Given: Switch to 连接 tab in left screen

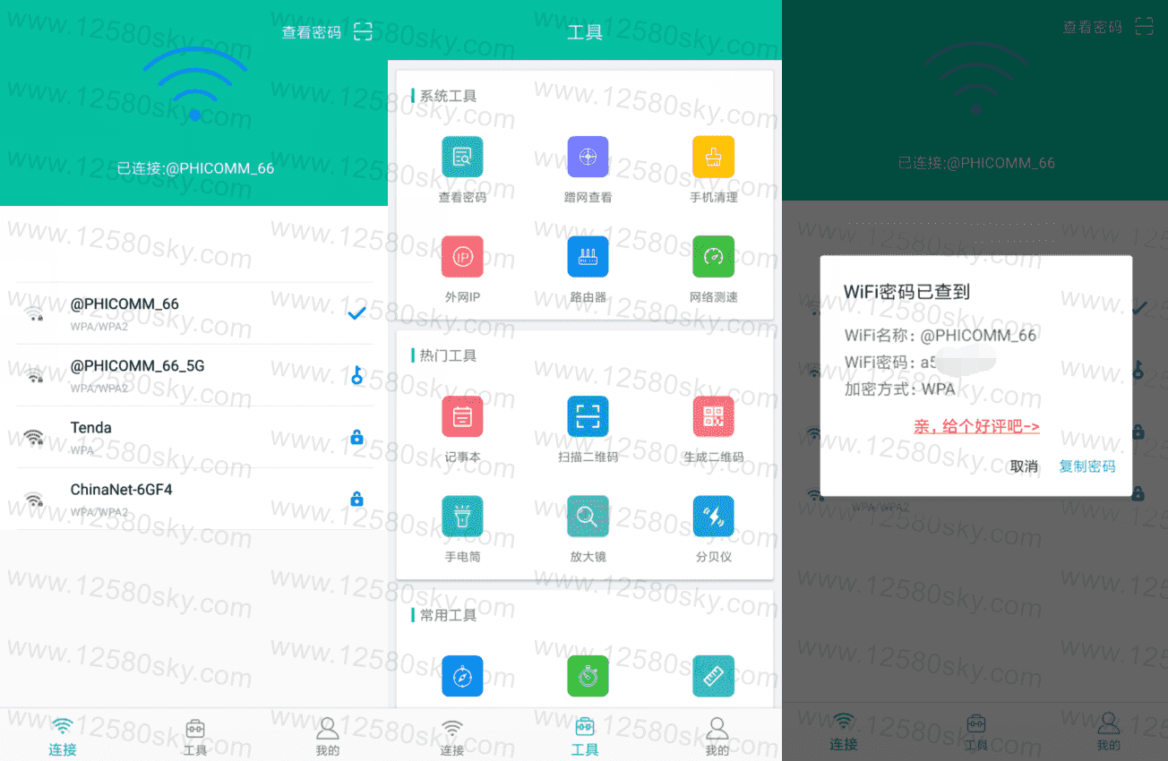Looking at the screenshot, I should (x=63, y=736).
